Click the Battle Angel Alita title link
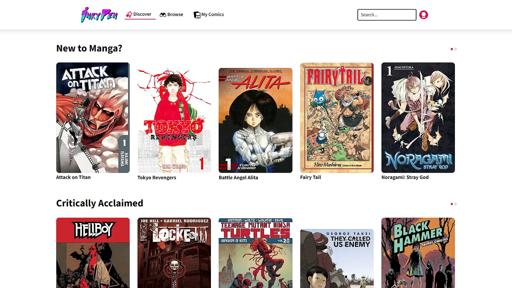512x288 pixels. (238, 178)
